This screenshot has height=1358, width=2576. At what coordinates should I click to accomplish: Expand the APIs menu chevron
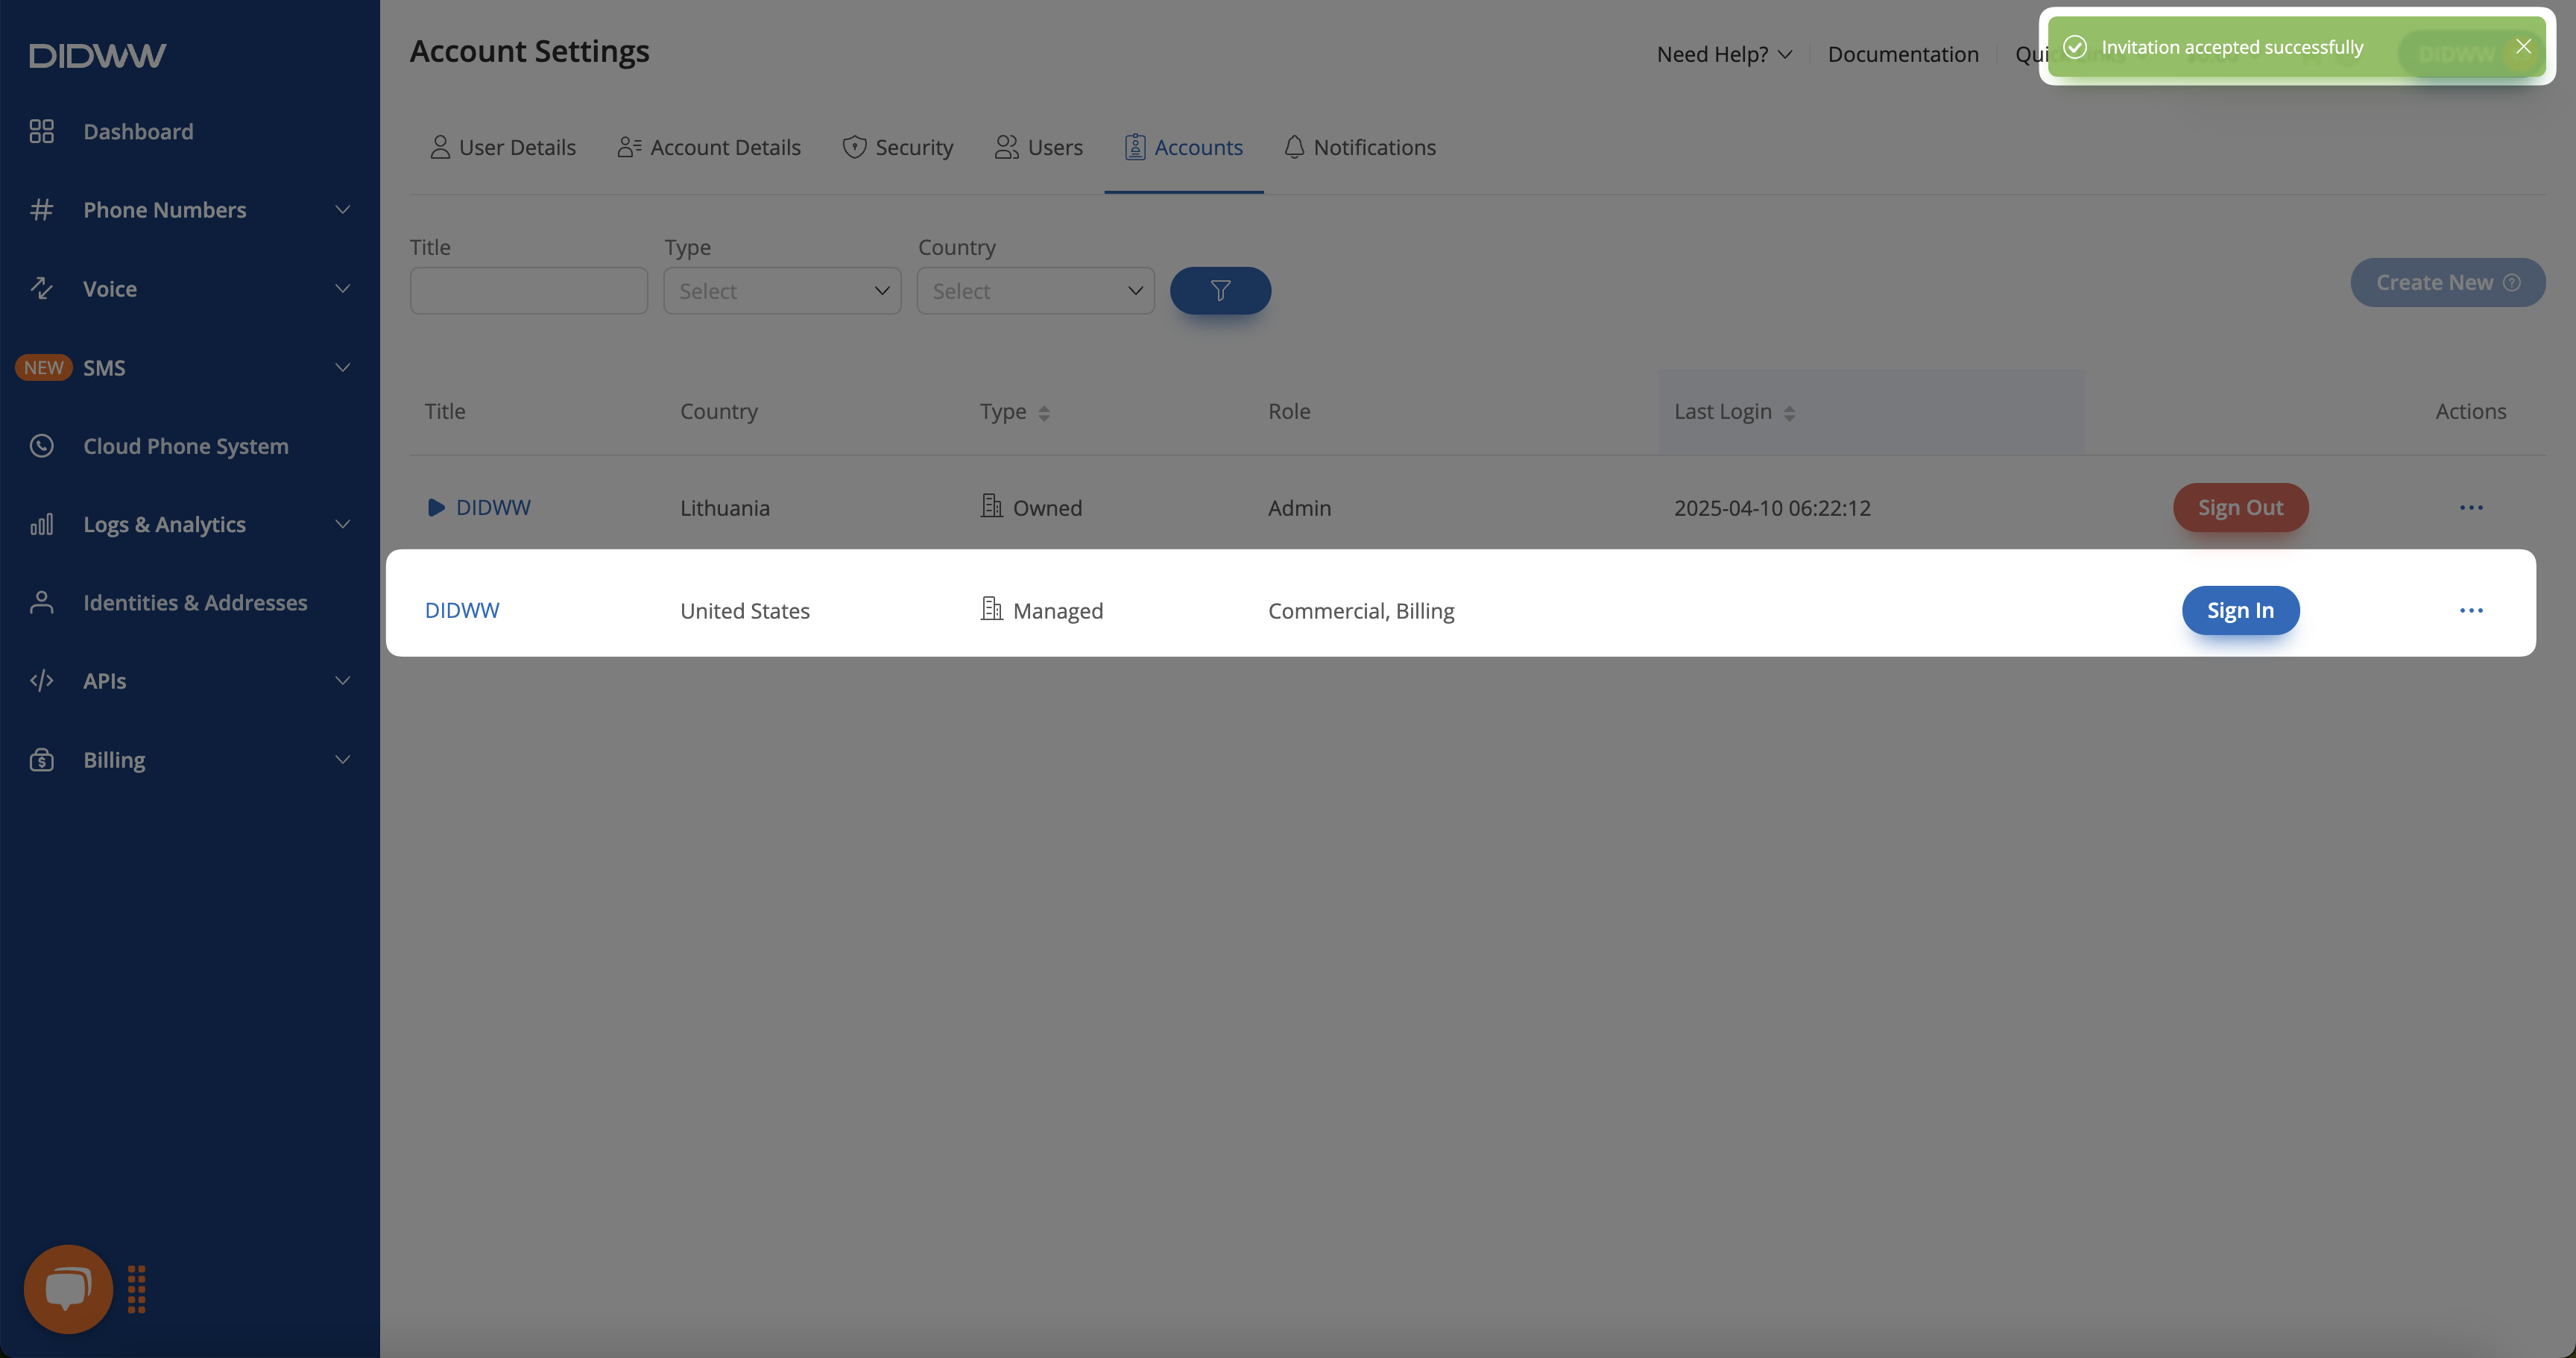[x=342, y=681]
